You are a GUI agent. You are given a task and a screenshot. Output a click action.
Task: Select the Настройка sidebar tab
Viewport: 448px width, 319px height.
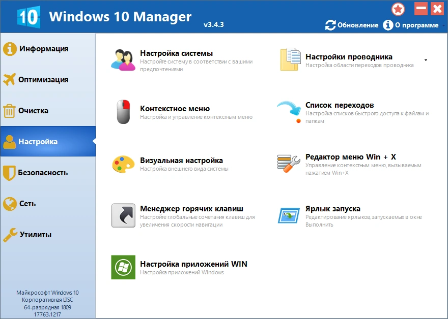(x=48, y=141)
